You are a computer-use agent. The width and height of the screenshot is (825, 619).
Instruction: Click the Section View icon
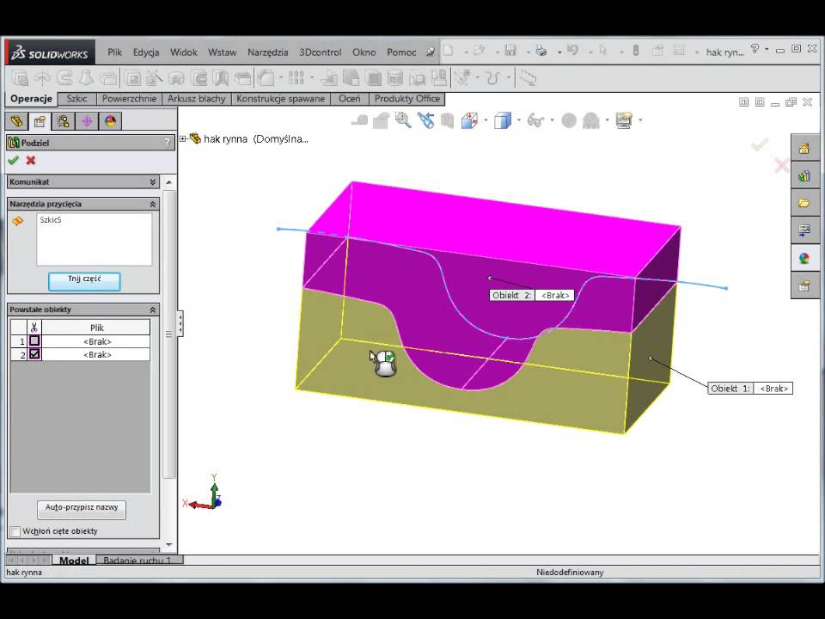447,120
